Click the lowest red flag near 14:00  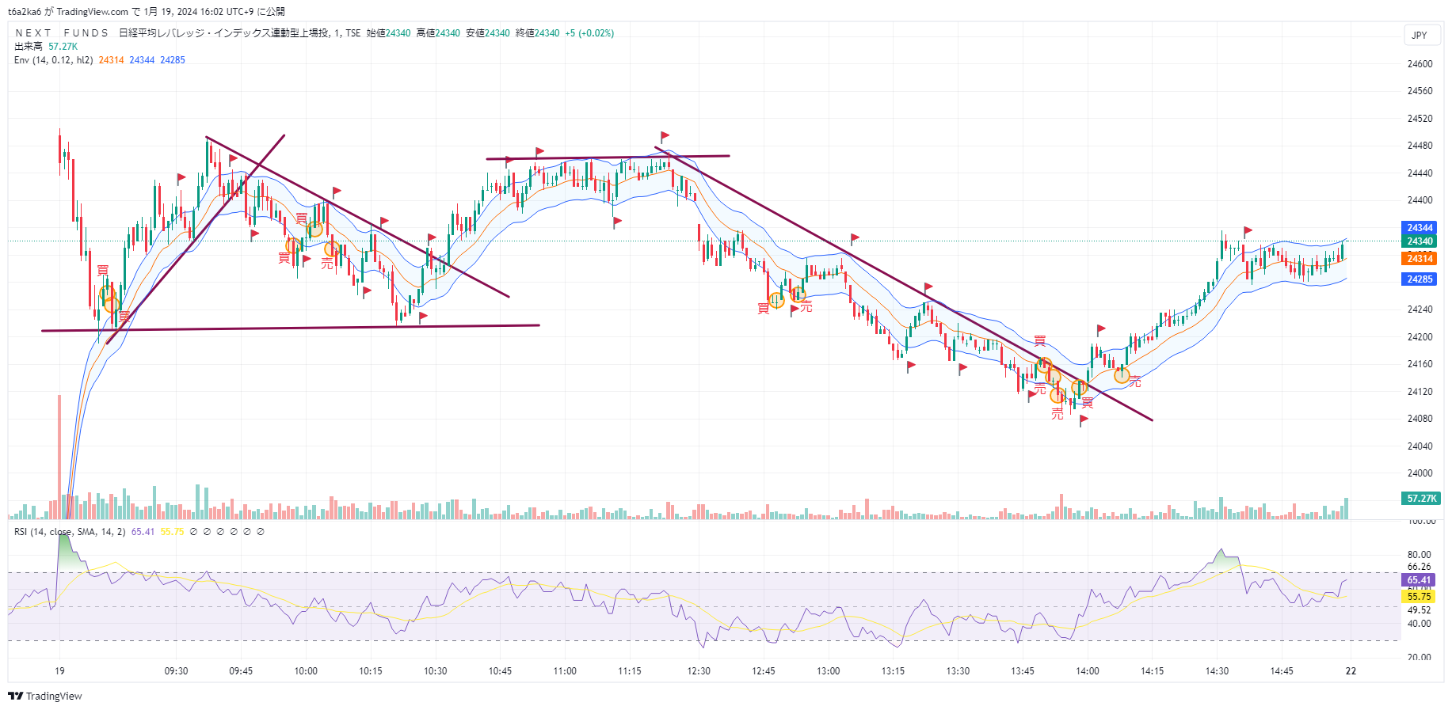click(1083, 420)
